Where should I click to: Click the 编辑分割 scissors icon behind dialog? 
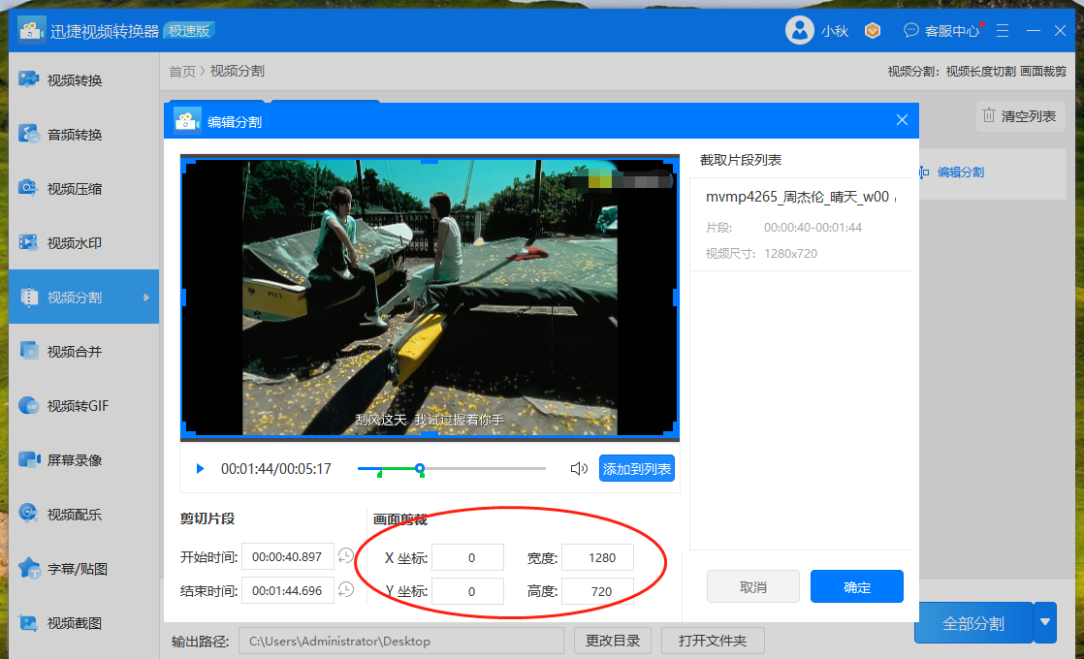click(x=924, y=172)
